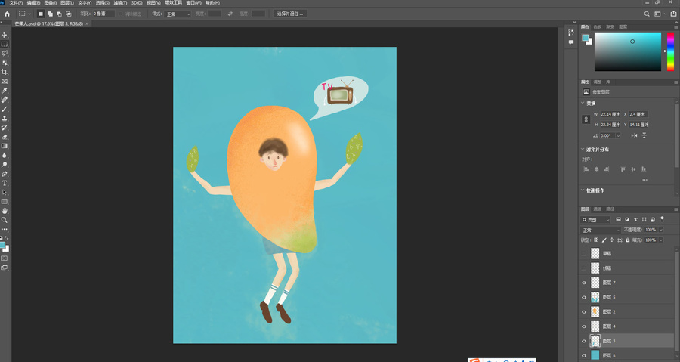Select the Pen tool
The height and width of the screenshot is (362, 680).
tap(5, 174)
